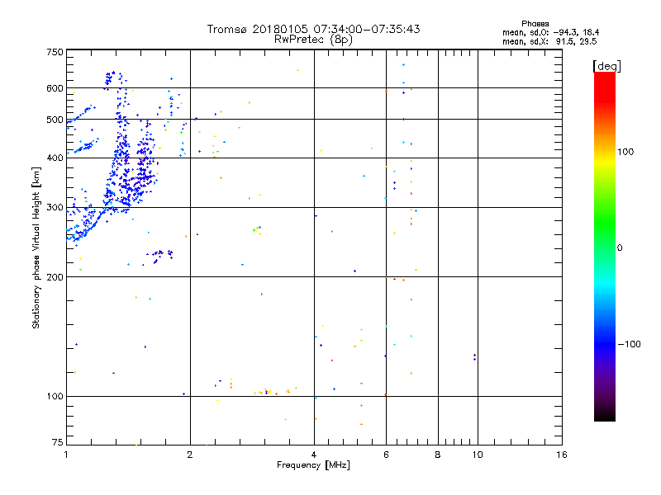The image size is (661, 495).
Task: Click the x-axis label 4
Action: click(314, 455)
